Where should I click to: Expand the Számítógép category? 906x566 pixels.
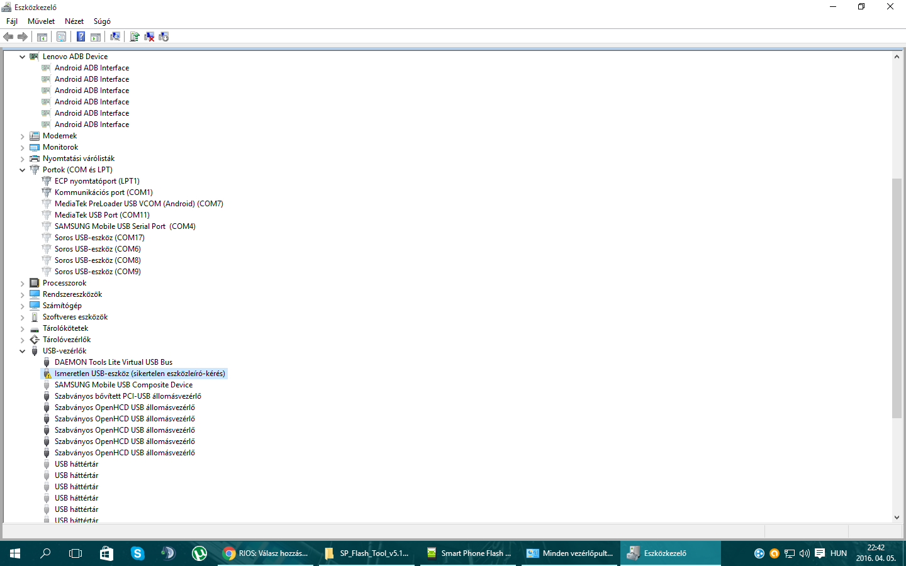pos(23,306)
